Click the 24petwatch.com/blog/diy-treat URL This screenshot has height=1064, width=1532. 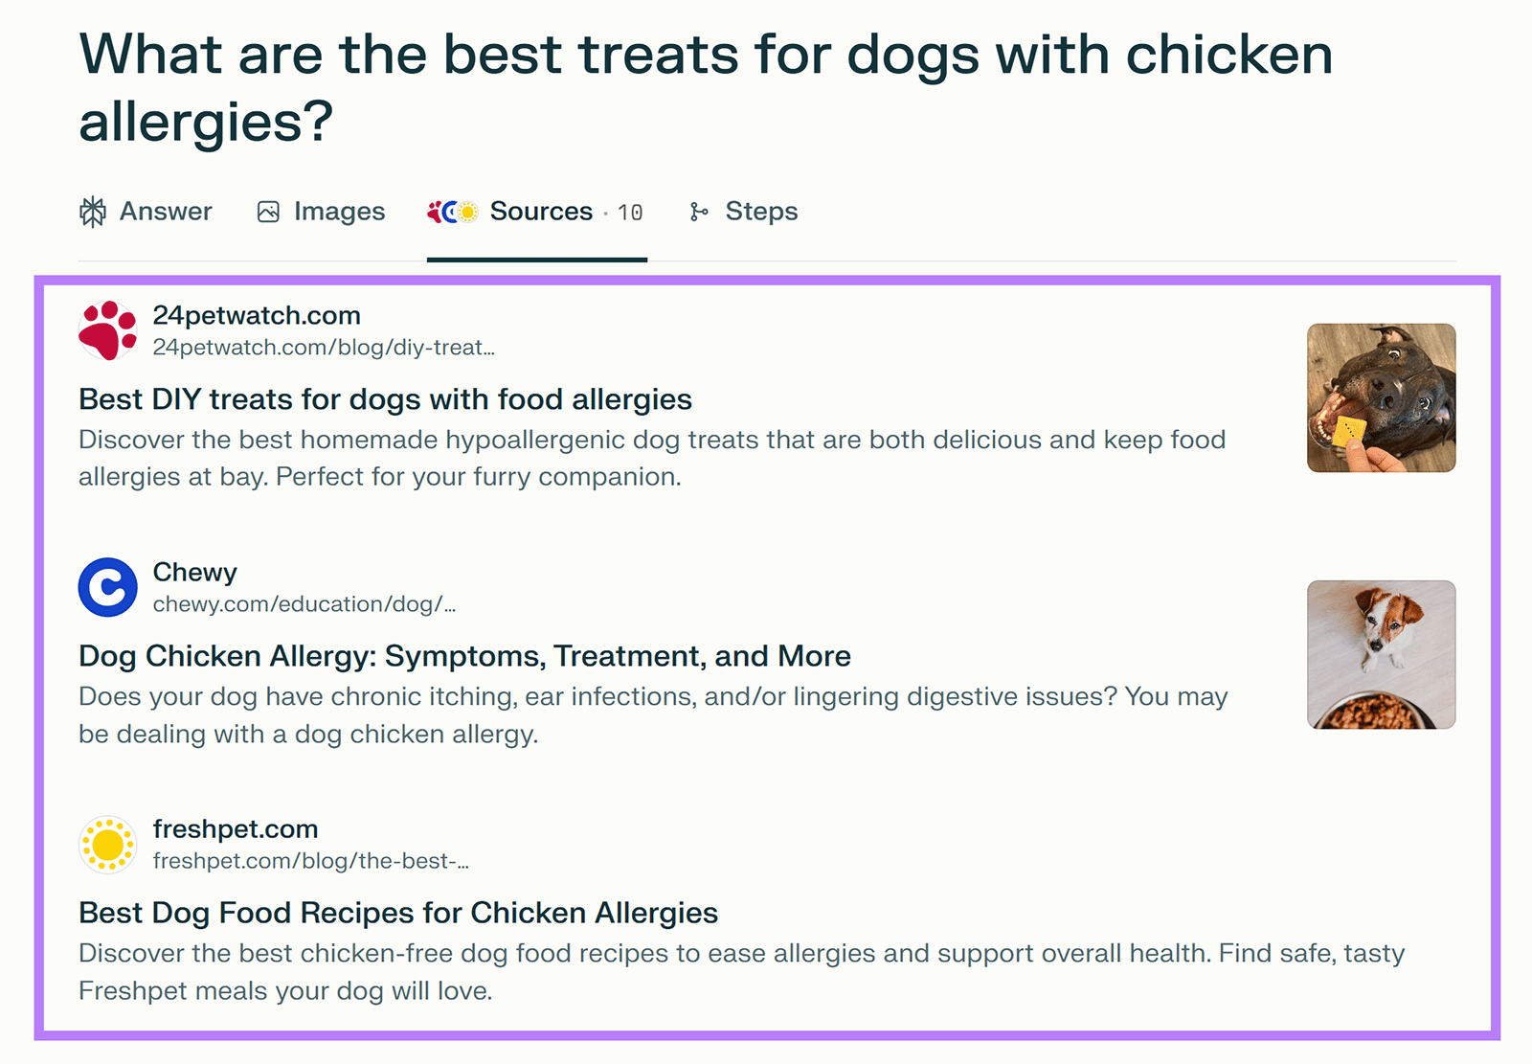pos(326,348)
